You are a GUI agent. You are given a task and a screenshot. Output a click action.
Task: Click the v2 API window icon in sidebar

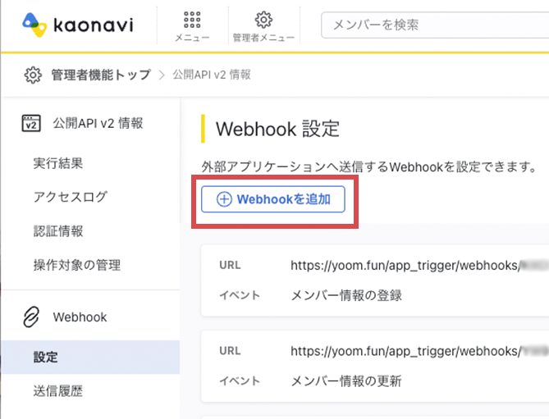31,123
